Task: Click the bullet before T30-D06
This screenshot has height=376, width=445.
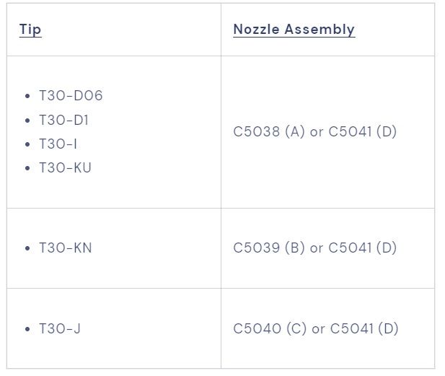Action: [x=27, y=96]
